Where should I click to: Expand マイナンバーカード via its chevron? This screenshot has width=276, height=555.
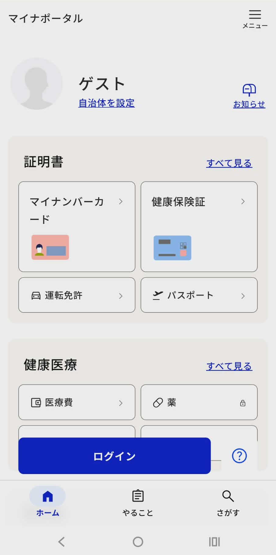pyautogui.click(x=121, y=201)
